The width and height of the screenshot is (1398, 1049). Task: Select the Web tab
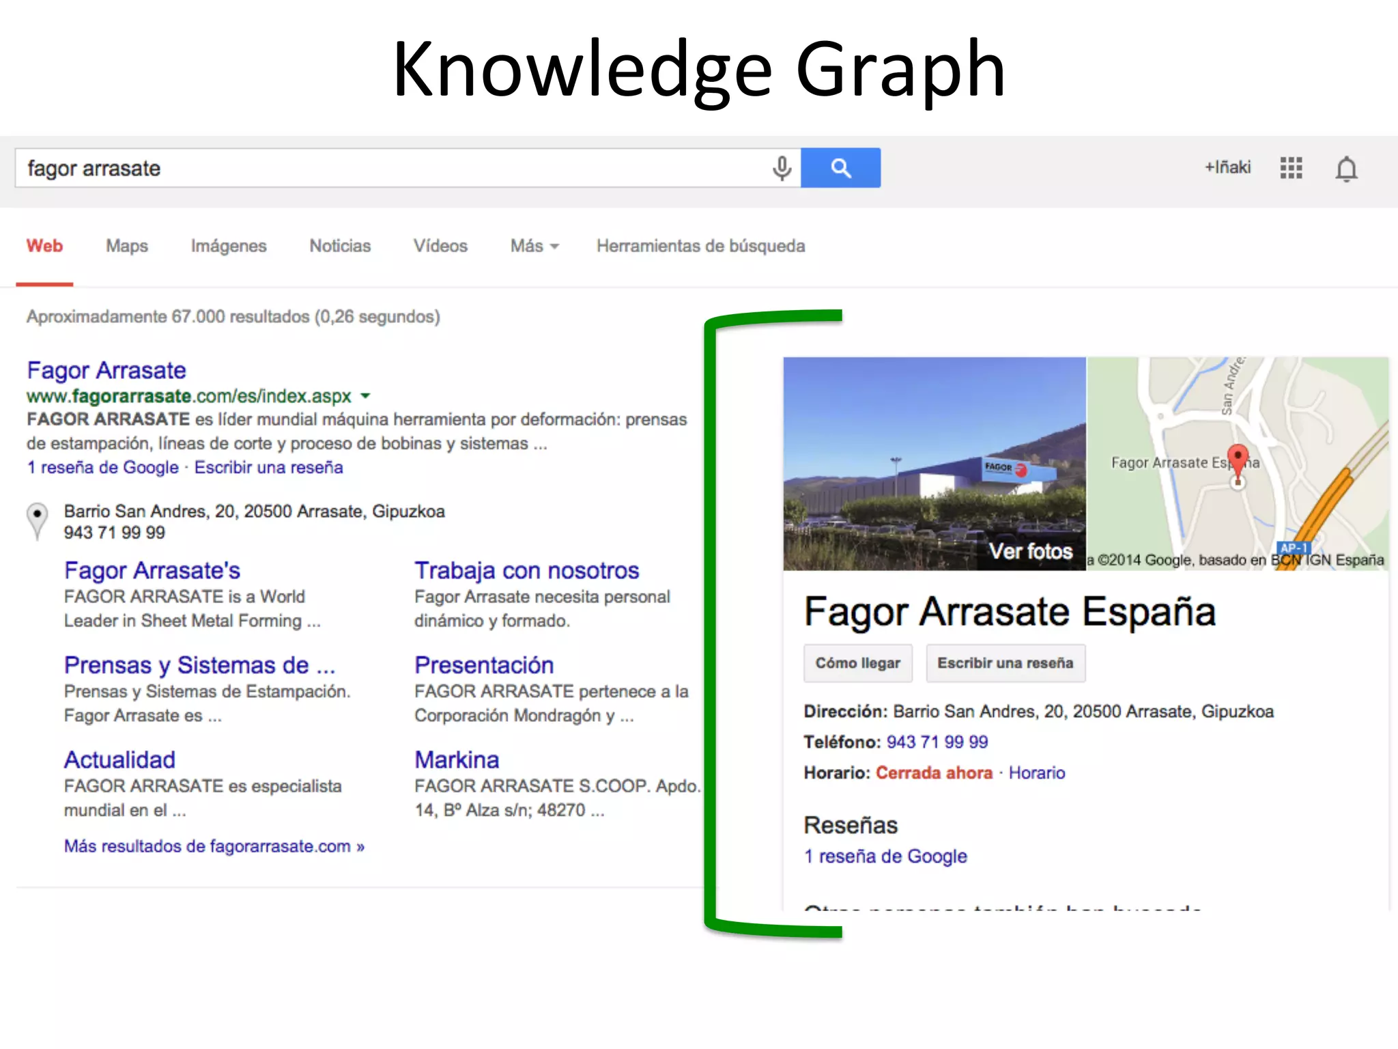pyautogui.click(x=44, y=246)
